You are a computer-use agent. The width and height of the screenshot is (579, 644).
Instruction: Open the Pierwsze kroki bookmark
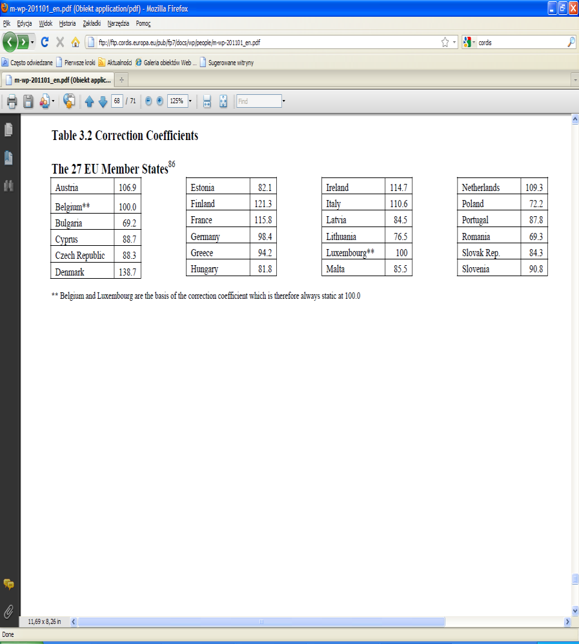76,63
